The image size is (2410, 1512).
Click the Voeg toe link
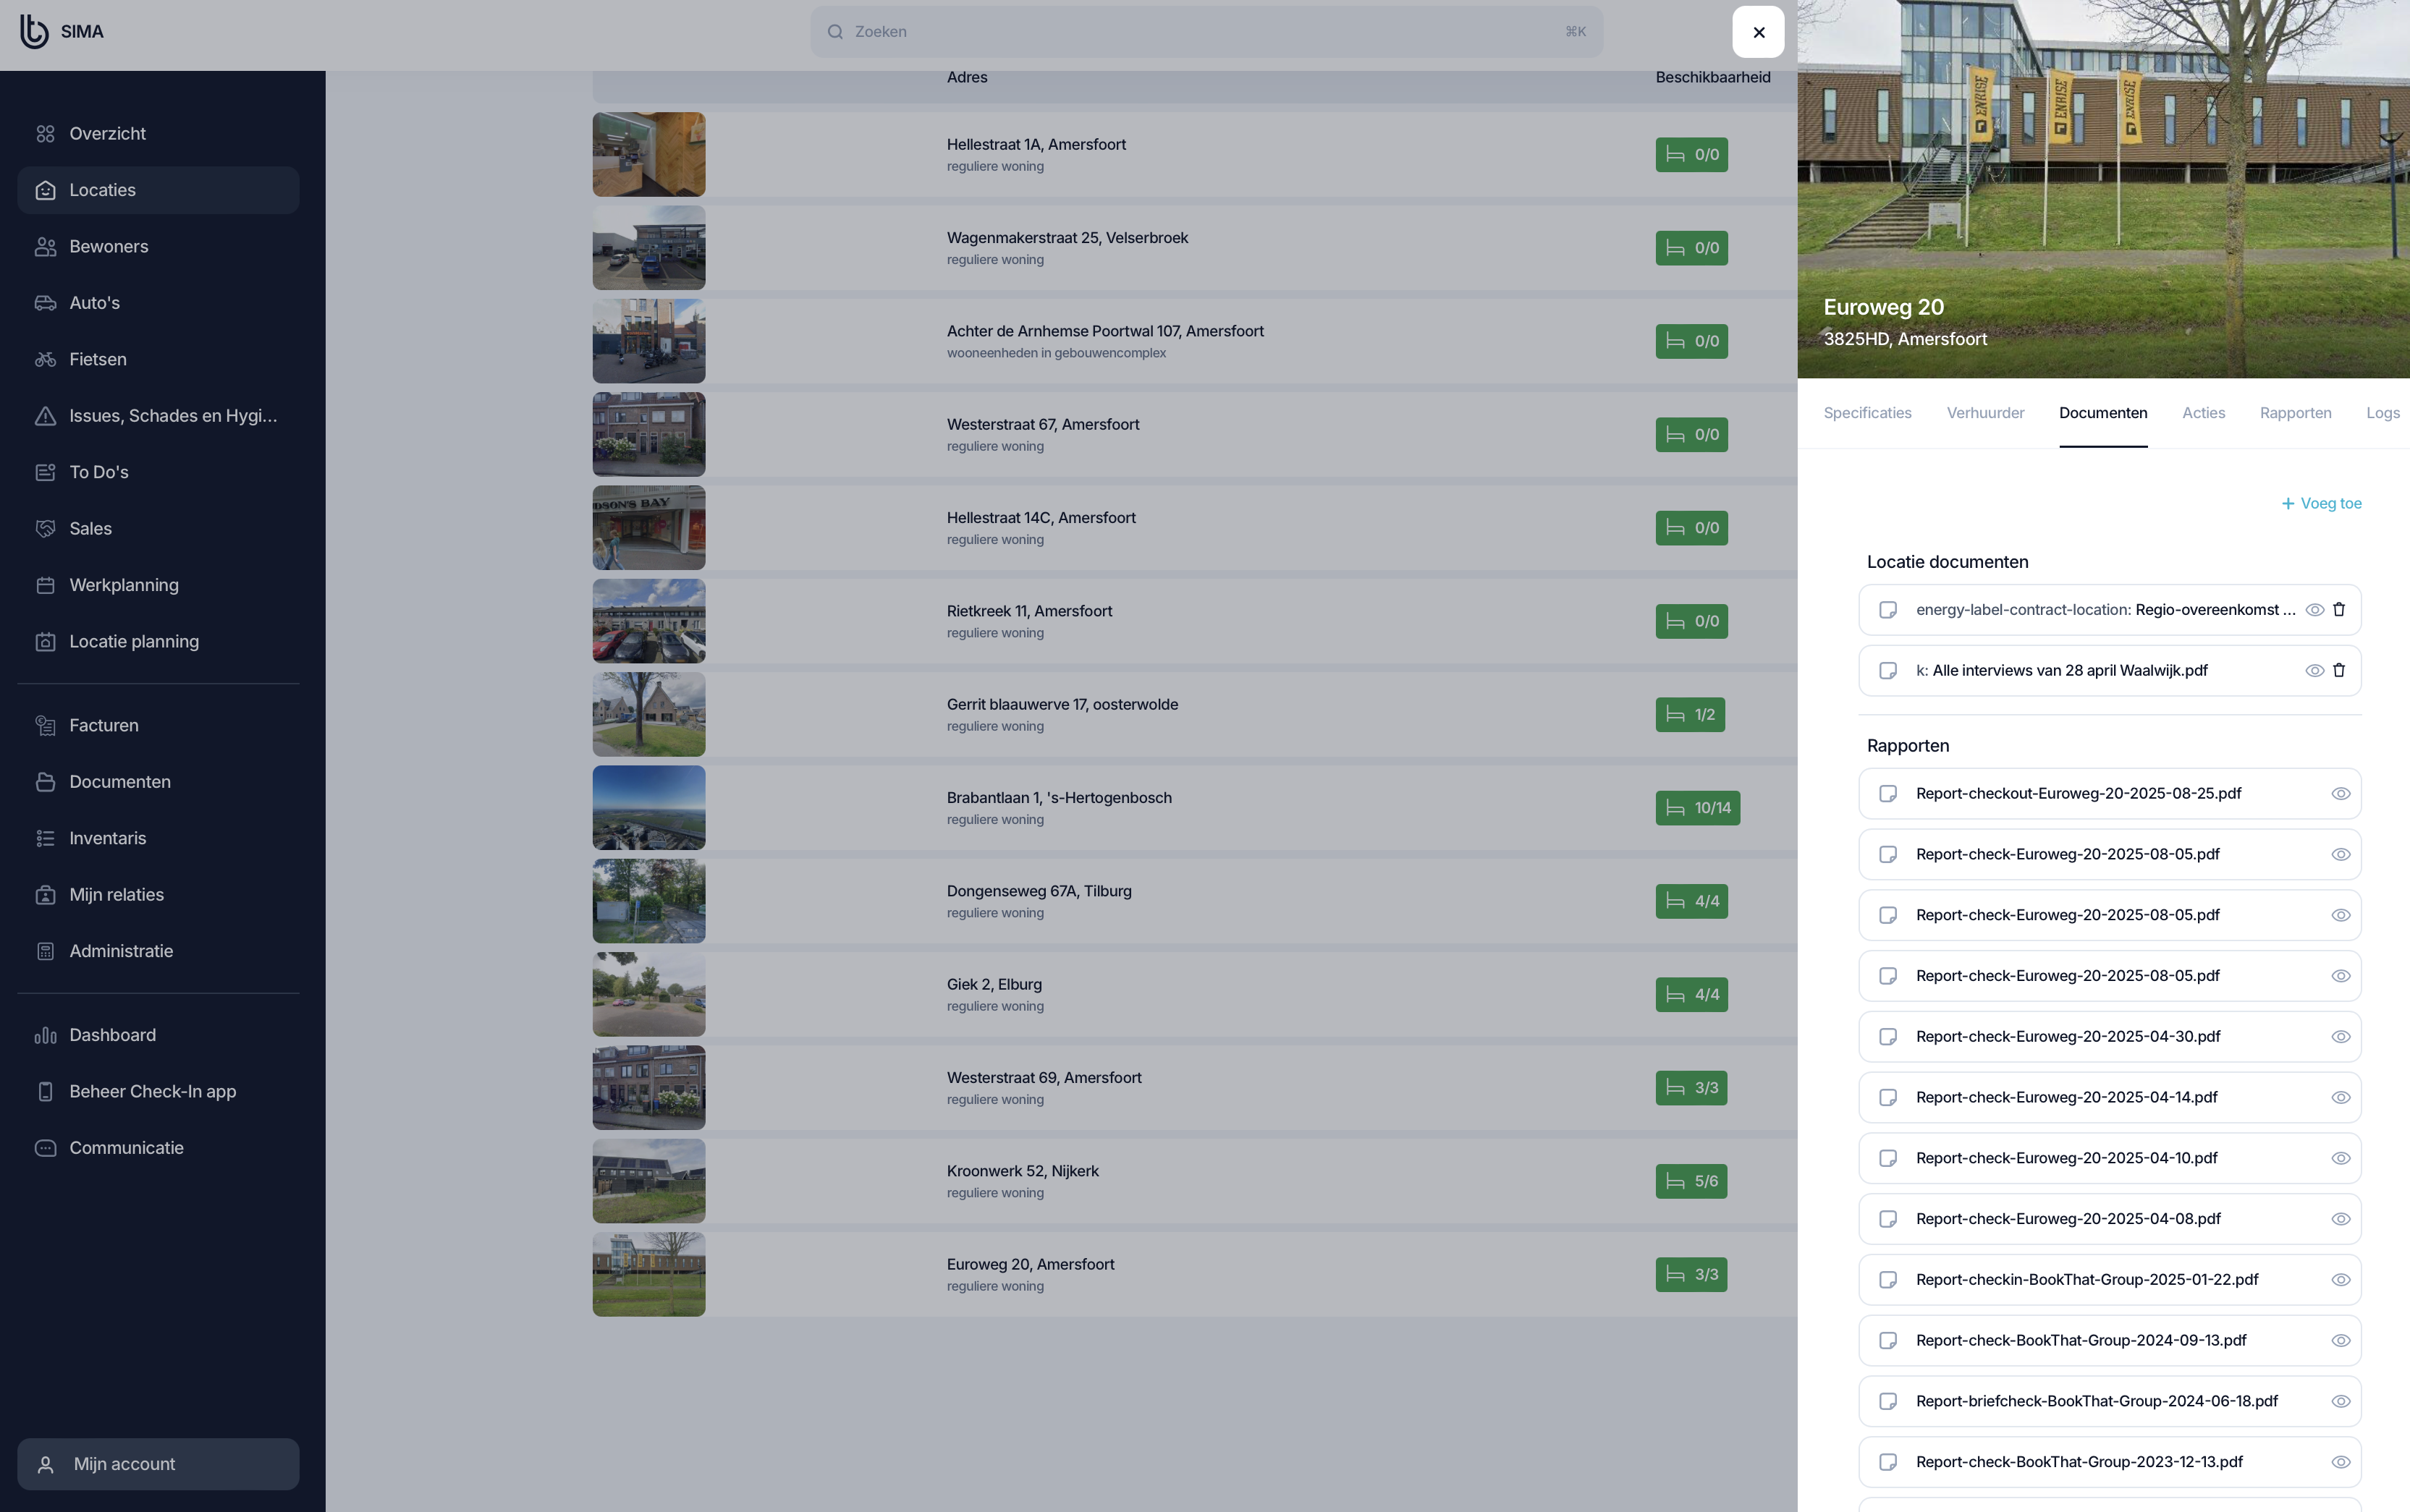coord(2321,504)
